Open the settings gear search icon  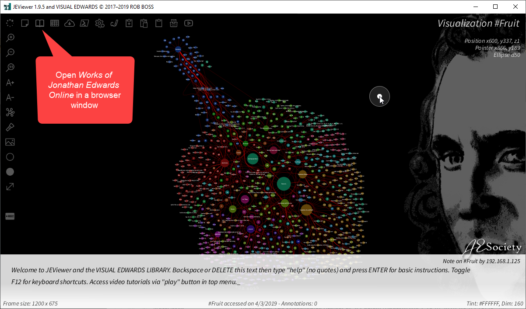tap(100, 23)
